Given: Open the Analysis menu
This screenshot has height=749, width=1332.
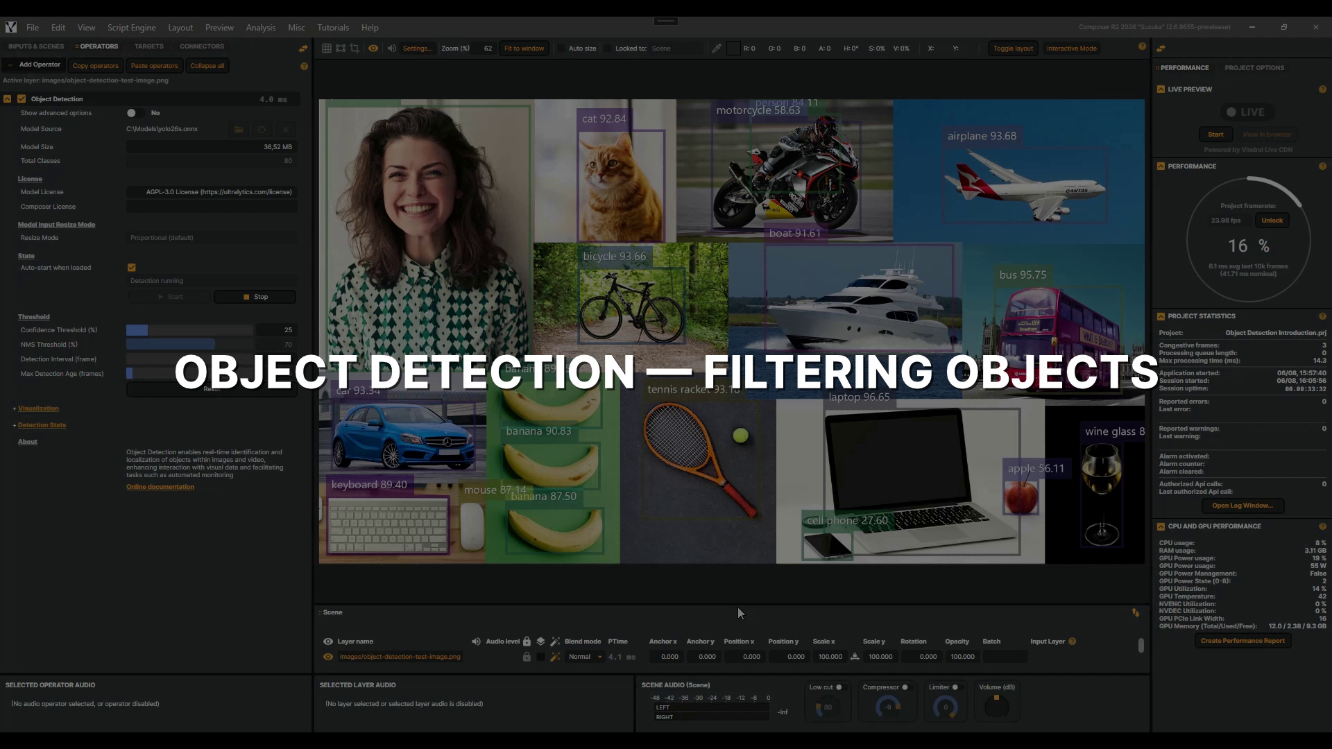Looking at the screenshot, I should point(261,28).
